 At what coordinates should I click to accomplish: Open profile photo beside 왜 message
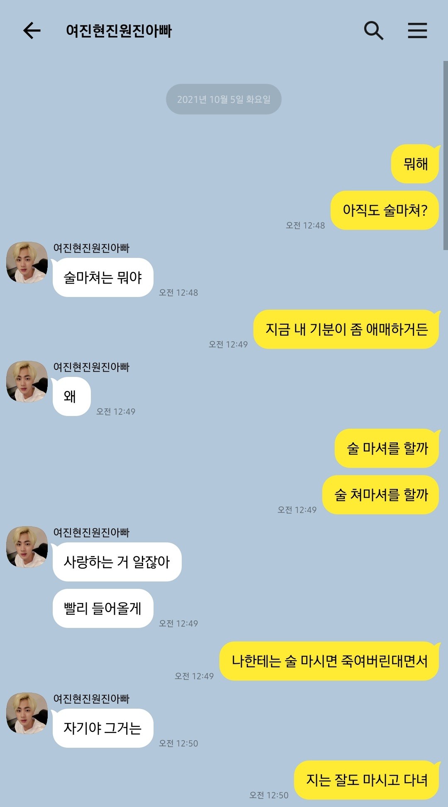coord(27,382)
